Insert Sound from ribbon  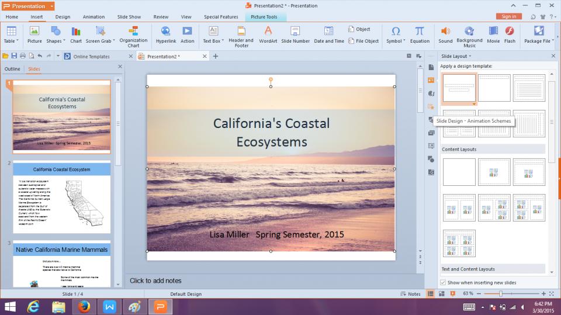445,35
